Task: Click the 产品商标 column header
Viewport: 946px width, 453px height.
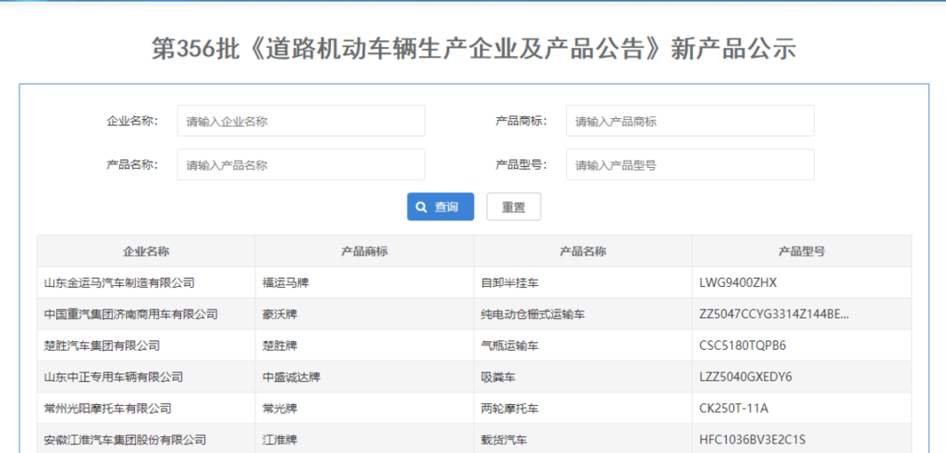Action: click(x=364, y=251)
